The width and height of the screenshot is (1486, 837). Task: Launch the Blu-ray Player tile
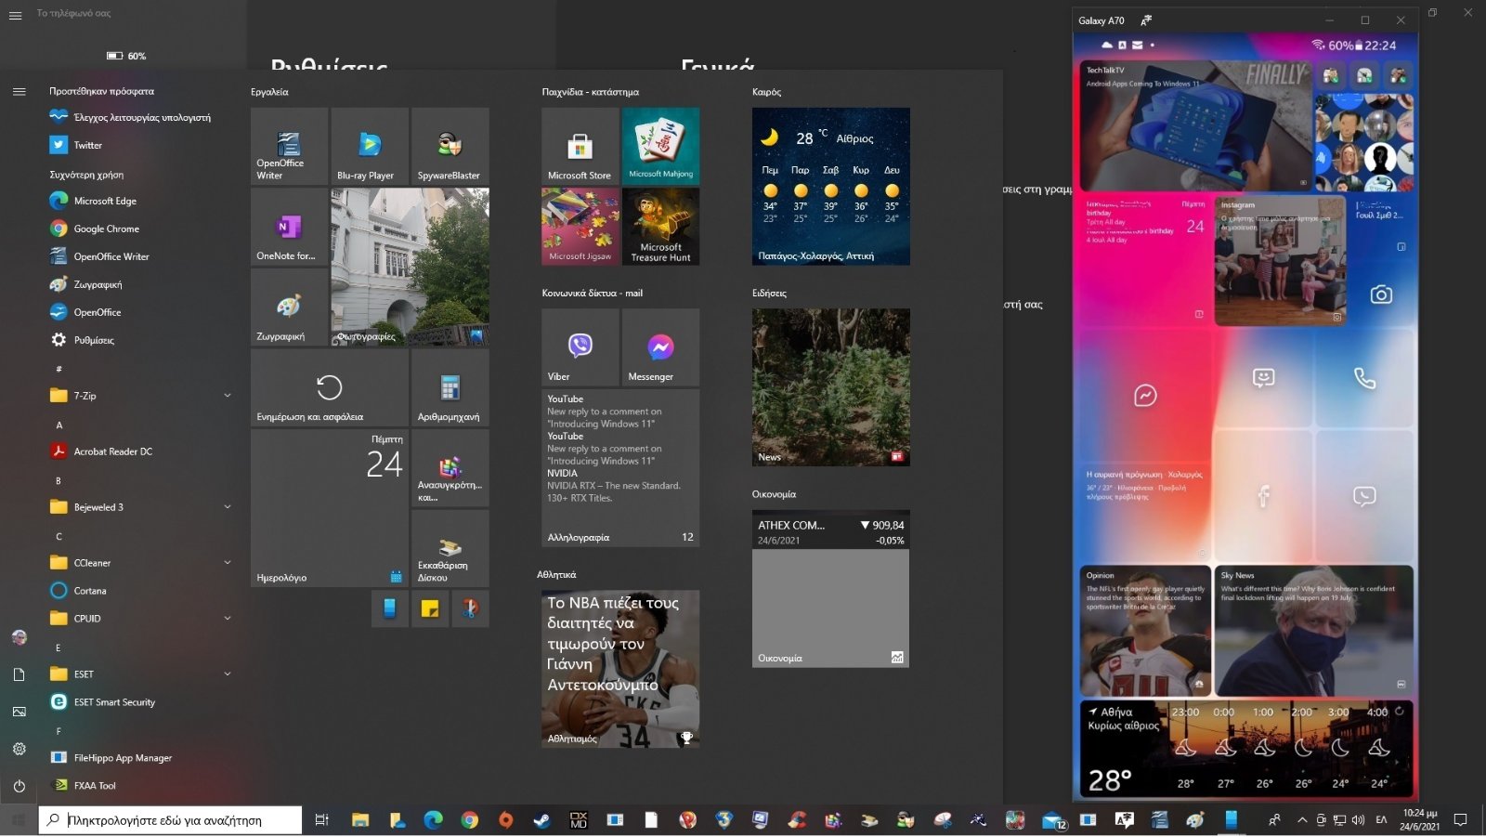pyautogui.click(x=370, y=146)
